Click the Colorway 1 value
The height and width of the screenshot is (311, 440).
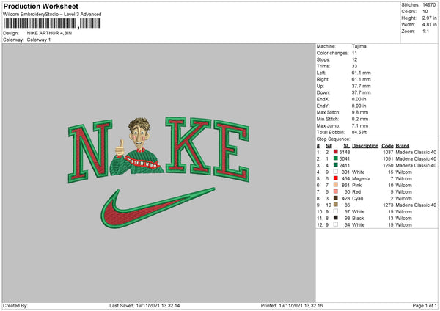pyautogui.click(x=39, y=40)
